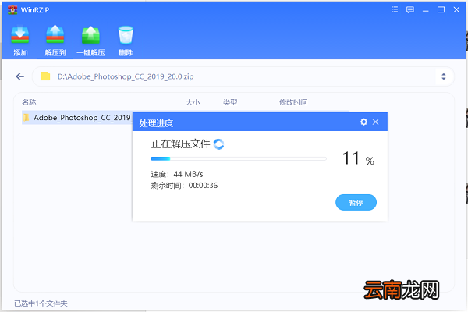Open settings gear in 处理进度 dialog
The image size is (468, 312).
tap(363, 122)
